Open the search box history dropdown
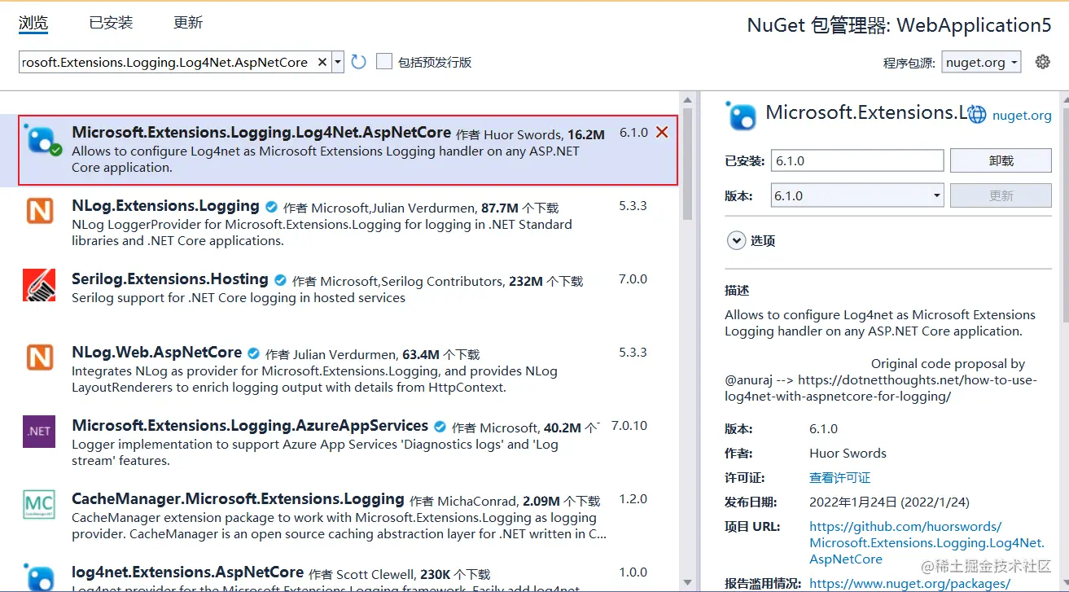 [338, 62]
